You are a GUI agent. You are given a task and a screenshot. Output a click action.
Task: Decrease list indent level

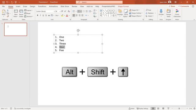point(84,11)
